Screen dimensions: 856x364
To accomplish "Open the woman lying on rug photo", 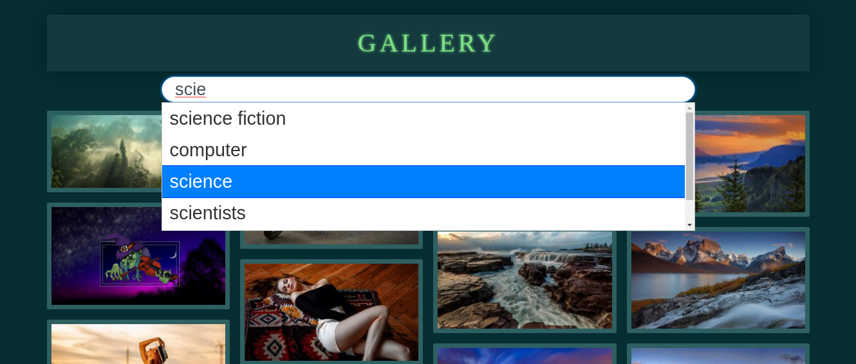I will click(331, 312).
